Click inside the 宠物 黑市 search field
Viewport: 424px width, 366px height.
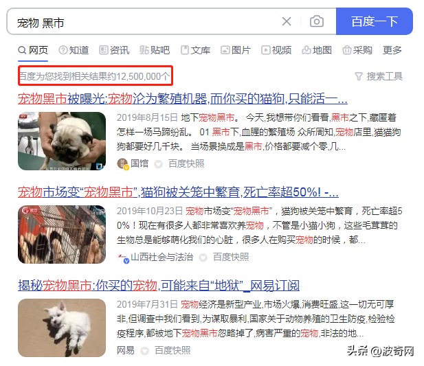[144, 21]
